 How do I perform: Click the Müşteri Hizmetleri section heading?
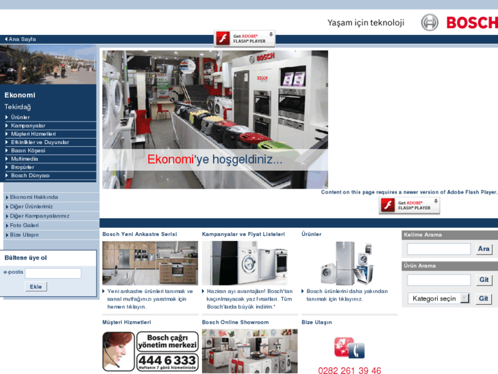tap(127, 323)
